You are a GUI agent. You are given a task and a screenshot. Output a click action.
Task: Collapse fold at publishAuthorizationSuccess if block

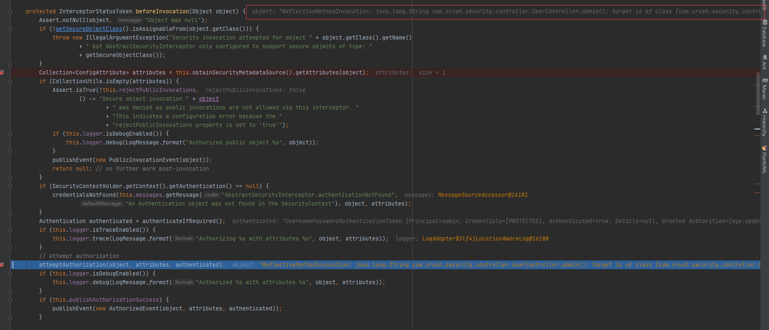coord(10,300)
